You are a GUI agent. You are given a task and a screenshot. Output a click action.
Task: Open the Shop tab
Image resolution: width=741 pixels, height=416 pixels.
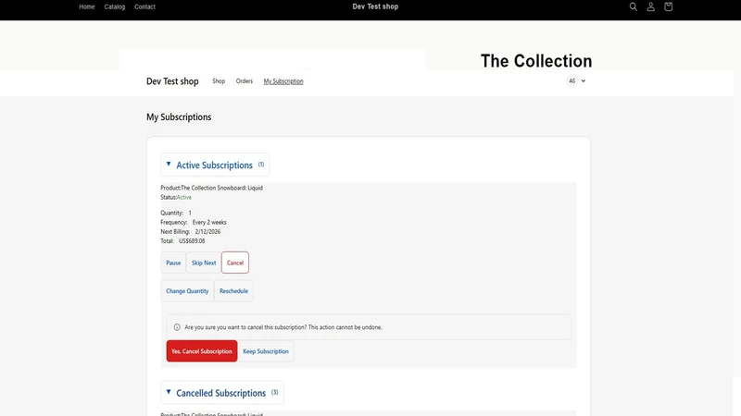tap(219, 81)
